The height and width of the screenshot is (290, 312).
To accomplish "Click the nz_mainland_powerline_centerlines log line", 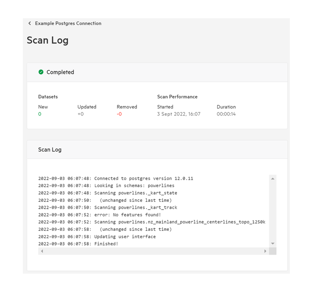I will click(x=152, y=222).
